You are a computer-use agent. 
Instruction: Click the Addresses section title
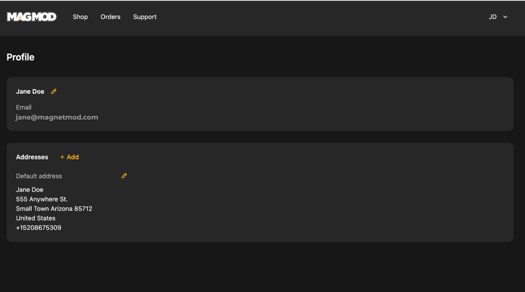pyautogui.click(x=32, y=157)
